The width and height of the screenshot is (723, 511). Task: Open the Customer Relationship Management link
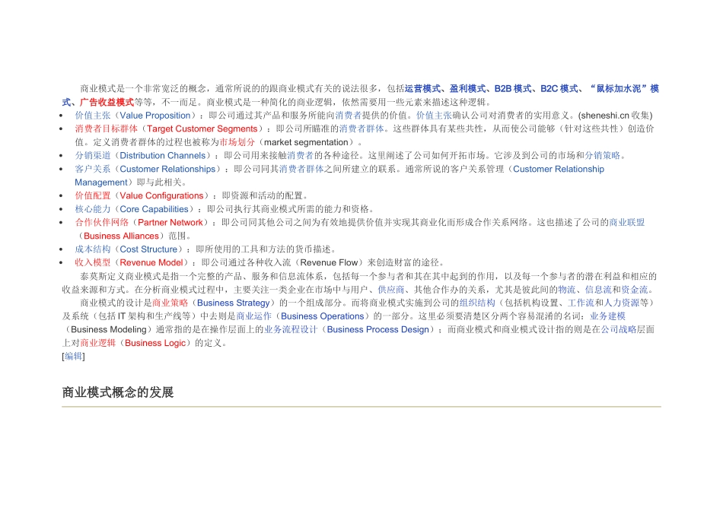pos(559,169)
